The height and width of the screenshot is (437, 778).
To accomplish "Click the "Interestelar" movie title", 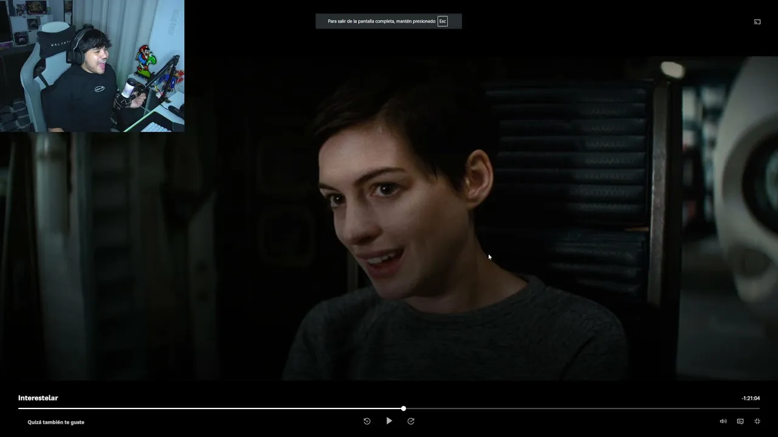I will pyautogui.click(x=38, y=398).
